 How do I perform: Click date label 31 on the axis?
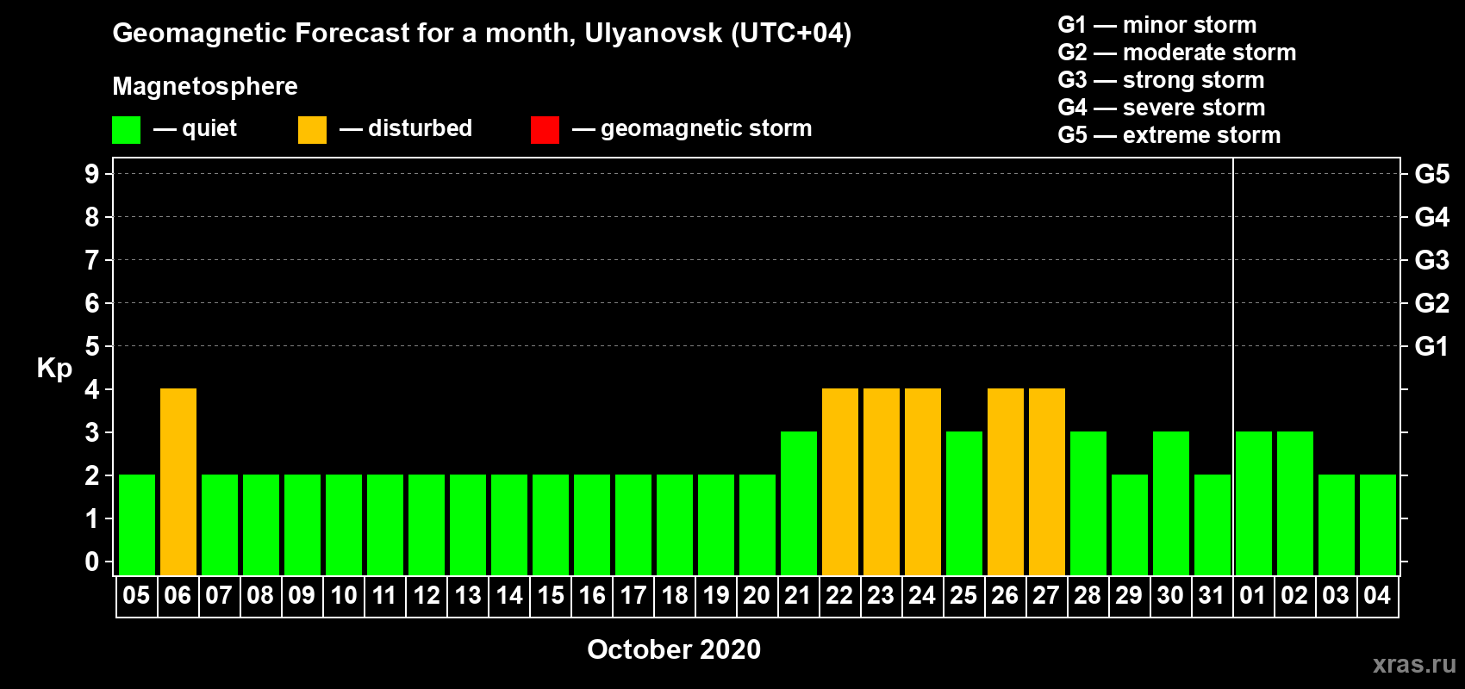[1212, 595]
